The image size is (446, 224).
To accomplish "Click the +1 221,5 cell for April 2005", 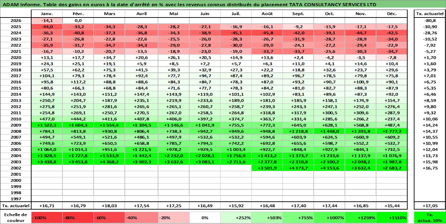I will (142, 150).
